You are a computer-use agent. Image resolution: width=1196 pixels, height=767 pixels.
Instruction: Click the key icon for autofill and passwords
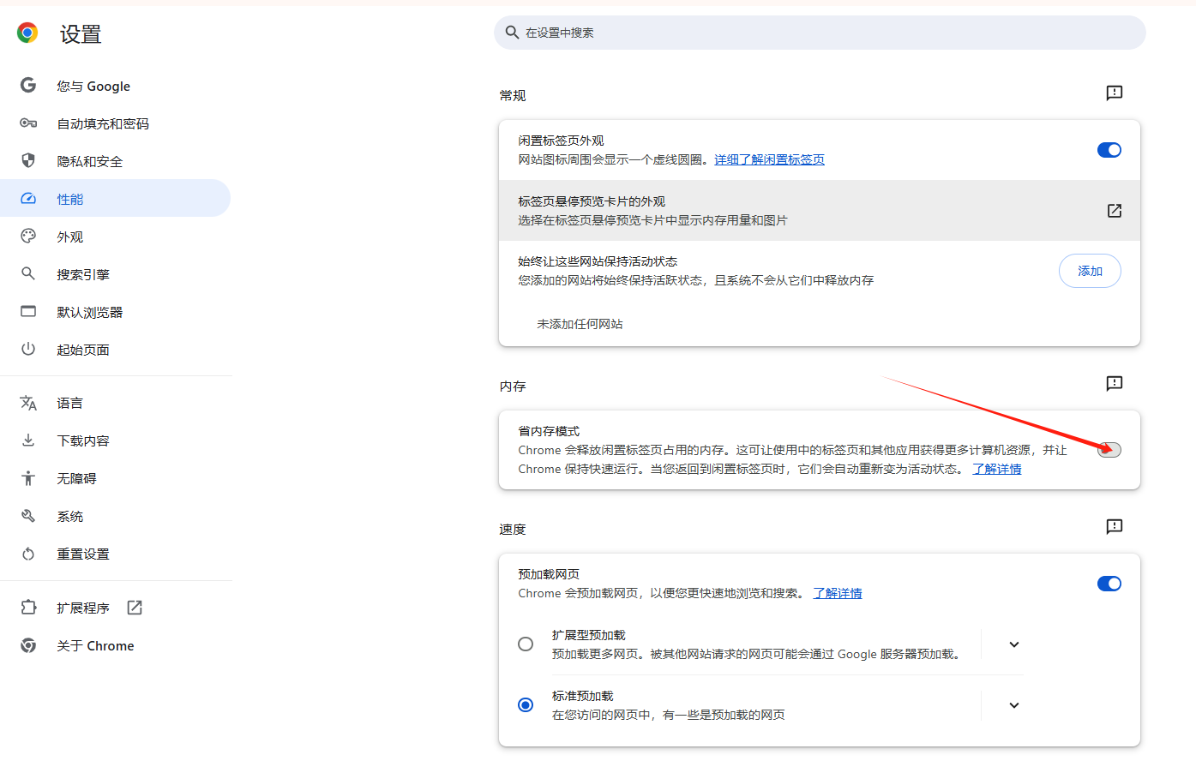coord(28,123)
